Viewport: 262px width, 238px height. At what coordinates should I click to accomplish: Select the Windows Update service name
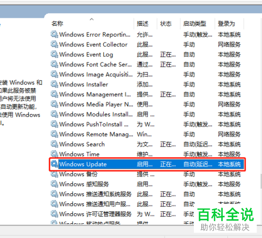pos(83,164)
